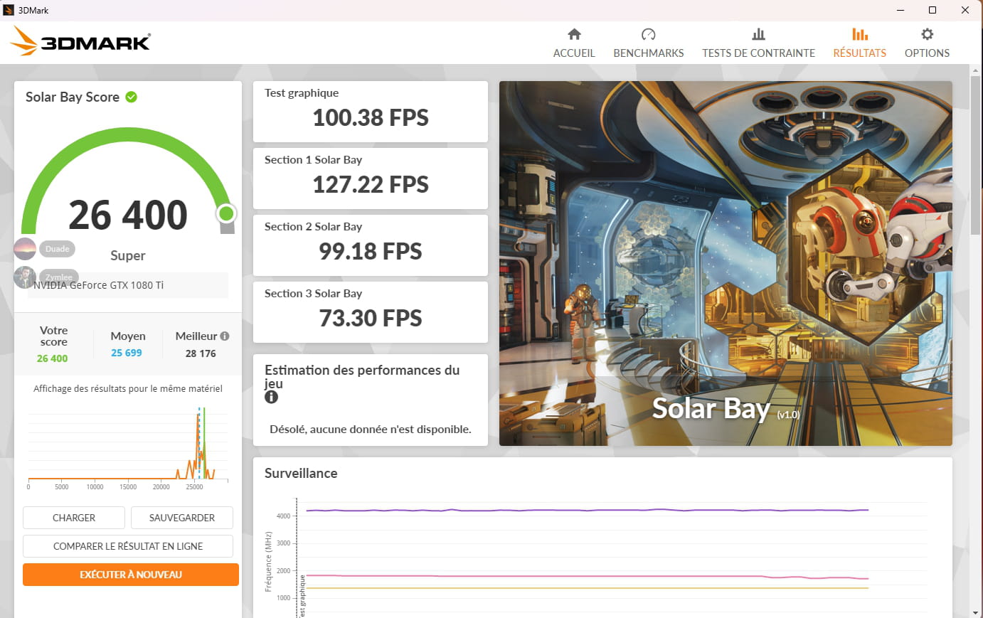Click the Super rating label
The image size is (983, 618).
click(x=128, y=255)
